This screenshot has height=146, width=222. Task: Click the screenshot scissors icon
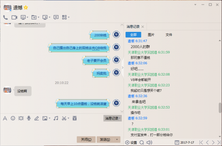64,118
